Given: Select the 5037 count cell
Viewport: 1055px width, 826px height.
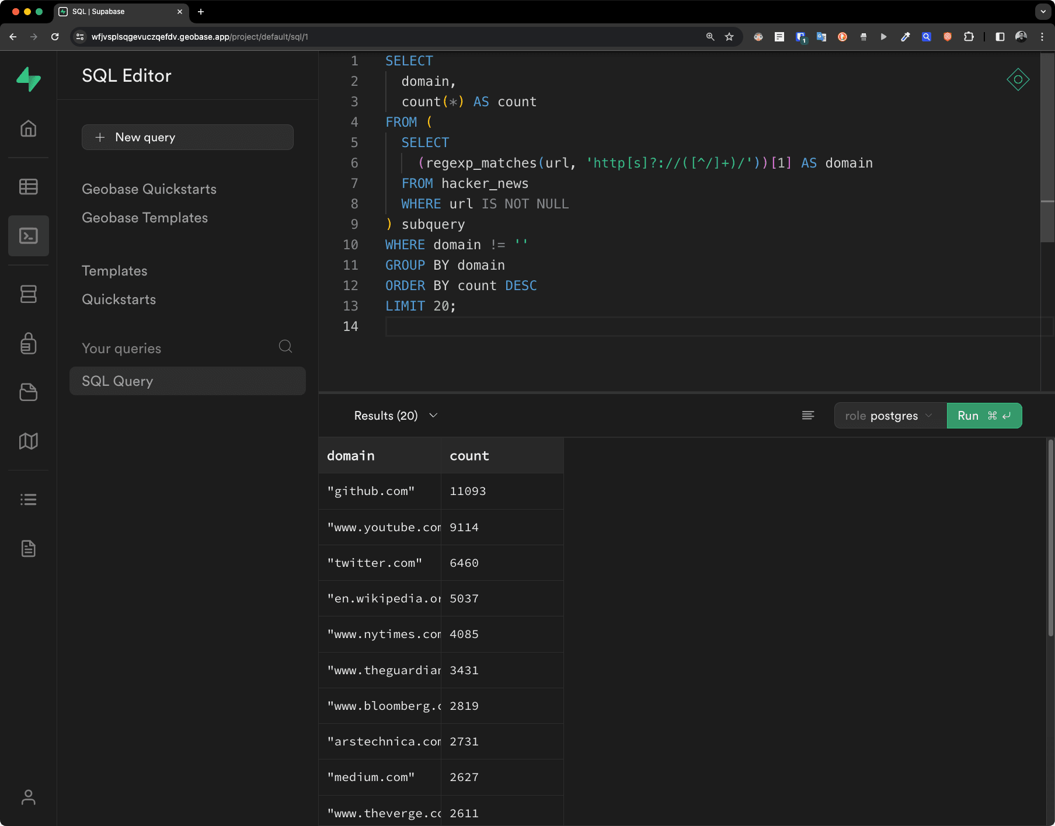Looking at the screenshot, I should click(x=502, y=598).
